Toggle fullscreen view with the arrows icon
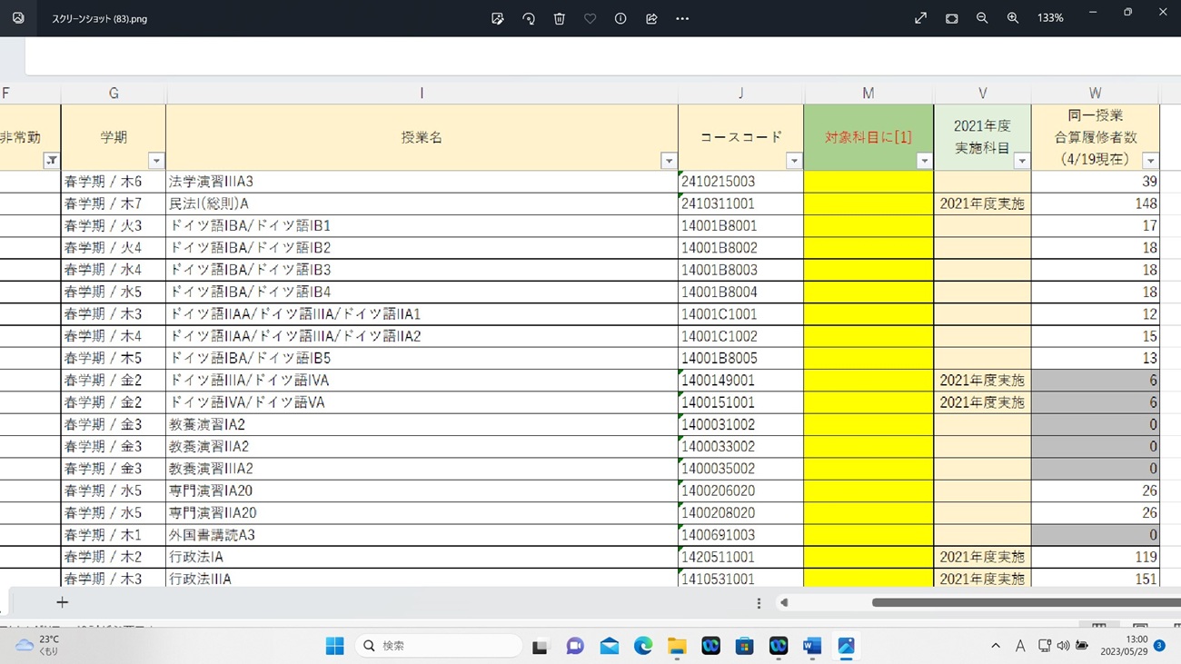Screen dimensions: 1181x664 tap(920, 18)
